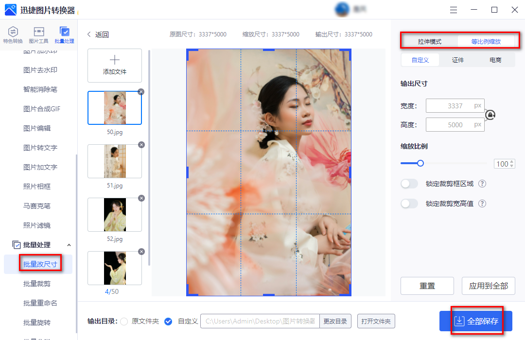Adjust the 缩放比例 value stepper arrows
Viewport: 525px width, 340px height.
pos(511,164)
